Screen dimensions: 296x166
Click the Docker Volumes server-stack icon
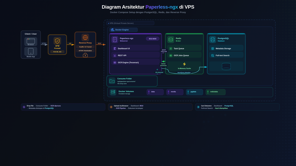113,92
